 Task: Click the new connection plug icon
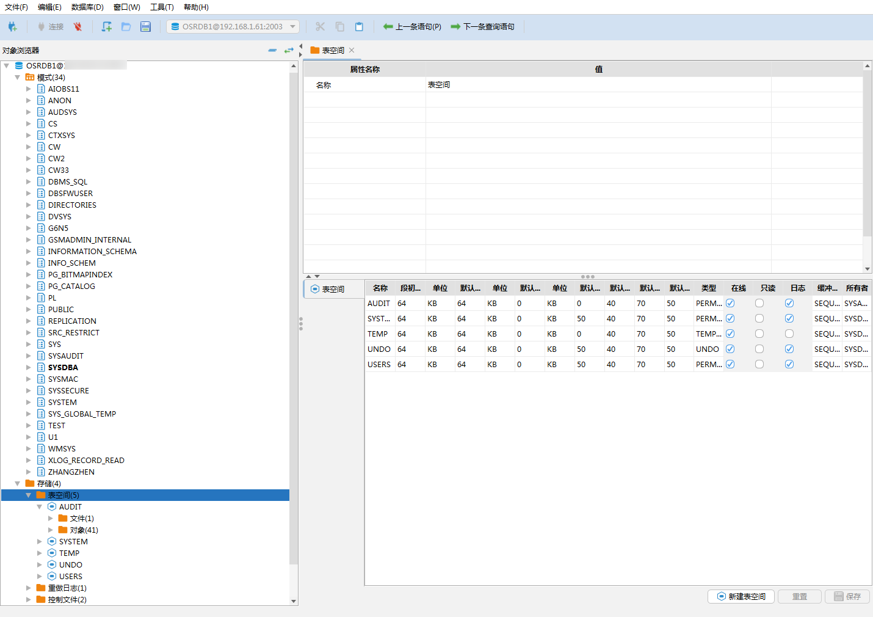pyautogui.click(x=12, y=27)
